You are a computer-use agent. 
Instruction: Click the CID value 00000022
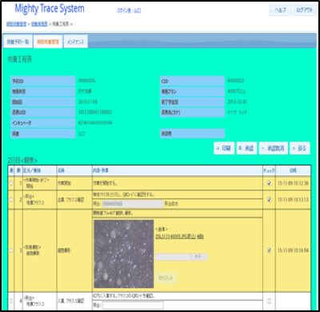236,81
